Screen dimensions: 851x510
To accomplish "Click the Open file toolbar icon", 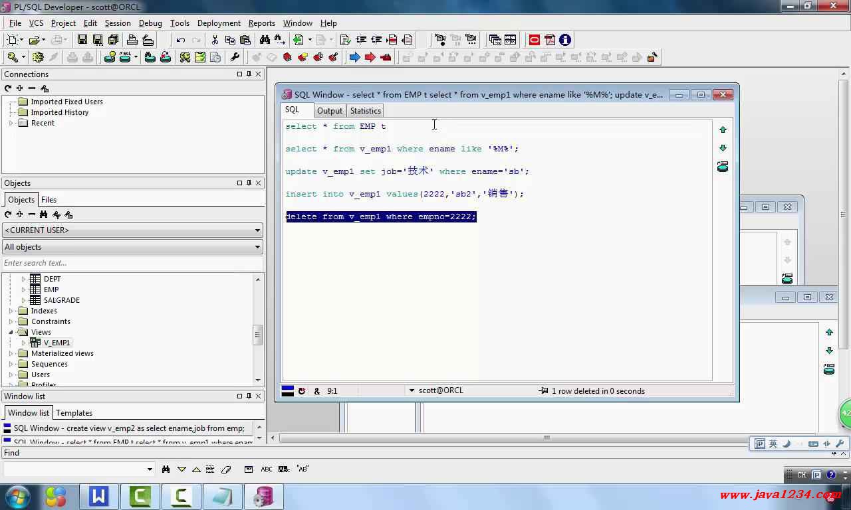I will pos(35,40).
